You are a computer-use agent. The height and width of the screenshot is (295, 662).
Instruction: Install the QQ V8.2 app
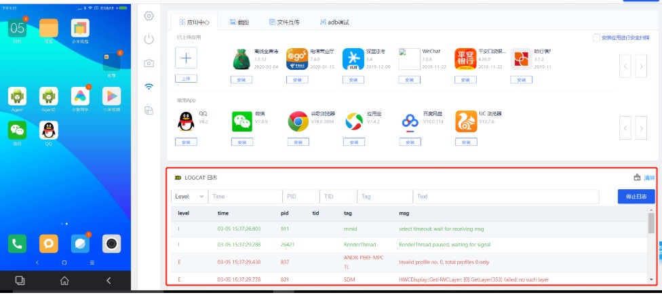click(x=186, y=142)
